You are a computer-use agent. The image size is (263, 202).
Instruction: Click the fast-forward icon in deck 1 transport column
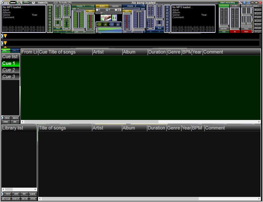point(50,16)
